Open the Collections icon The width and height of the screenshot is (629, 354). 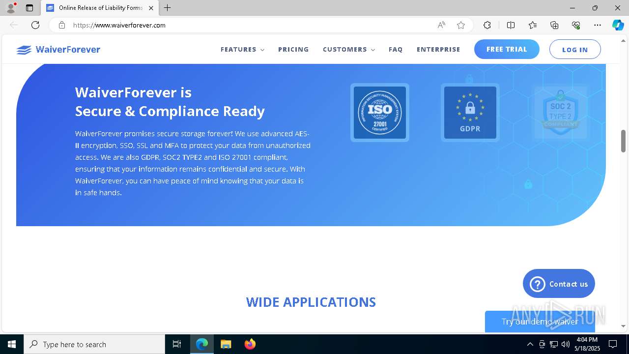[554, 25]
